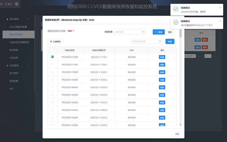Click the 恢复点创建时间 column header
This screenshot has height=142, width=227.
pyautogui.click(x=99, y=50)
